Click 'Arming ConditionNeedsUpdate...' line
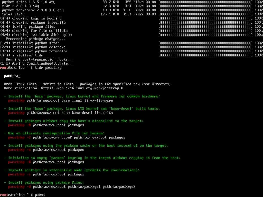The image size is (263, 197). pos(37,64)
